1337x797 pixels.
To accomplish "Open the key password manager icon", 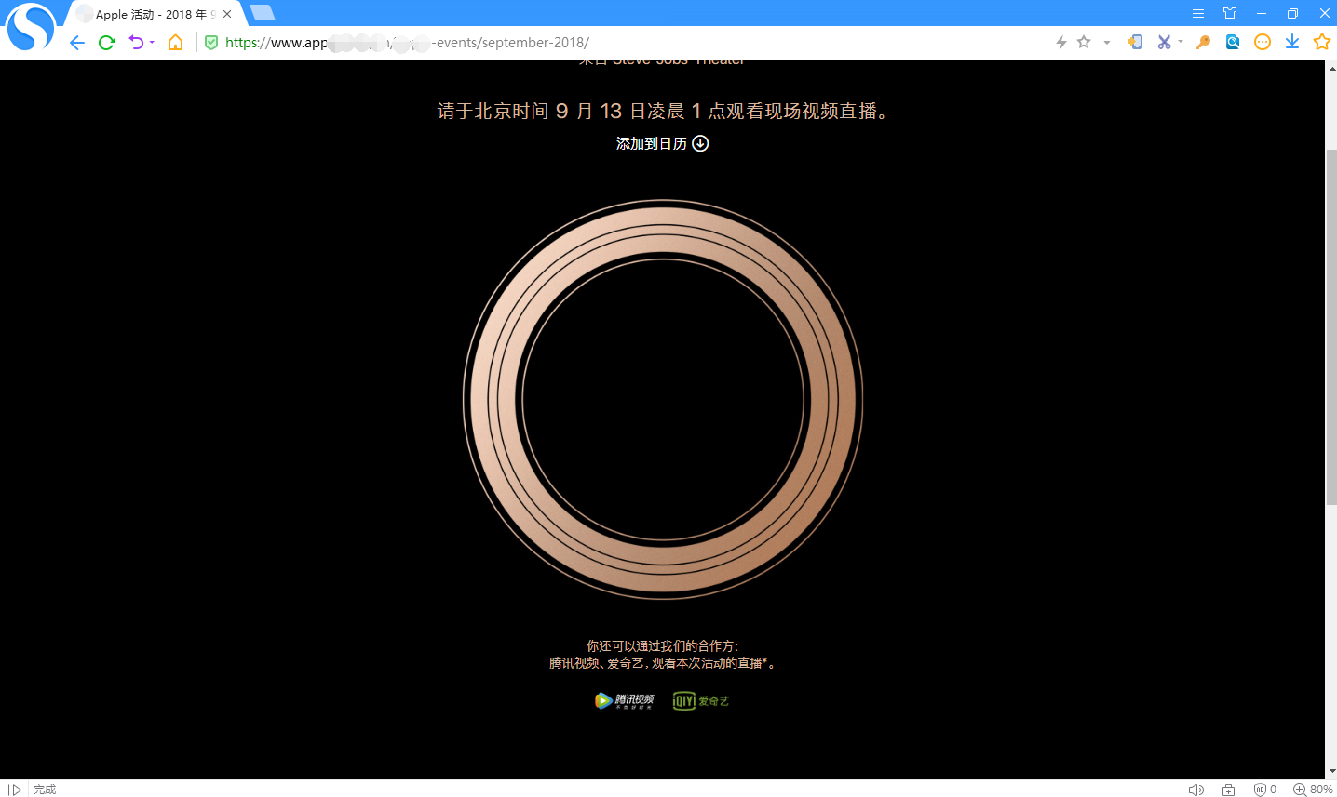I will [x=1203, y=42].
